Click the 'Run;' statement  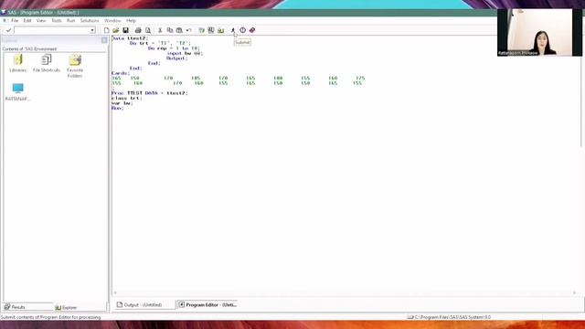click(x=118, y=108)
